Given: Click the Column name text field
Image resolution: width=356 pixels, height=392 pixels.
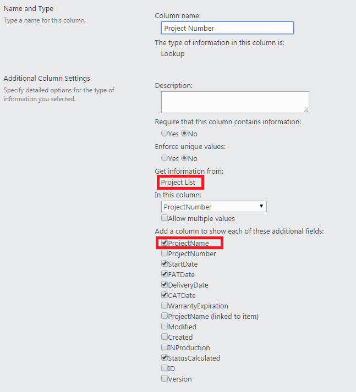Looking at the screenshot, I should pos(227,27).
